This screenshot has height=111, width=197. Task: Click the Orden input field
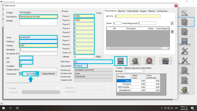(117, 23)
